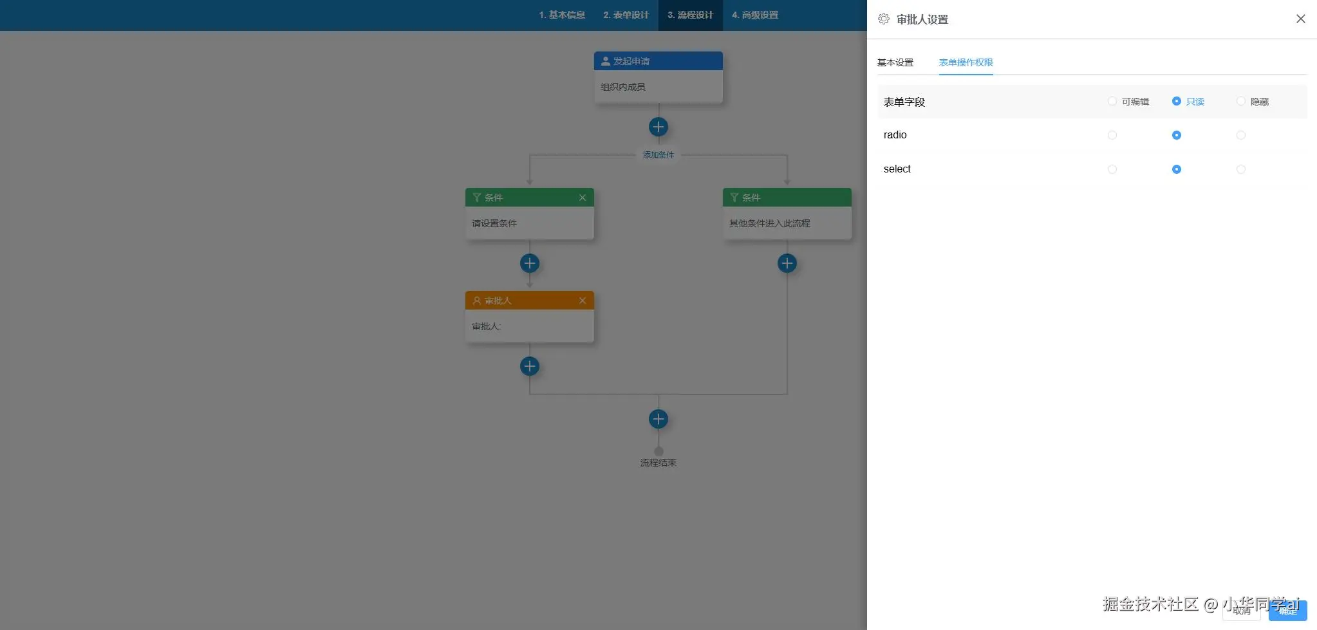Hide the select field

(x=1240, y=169)
